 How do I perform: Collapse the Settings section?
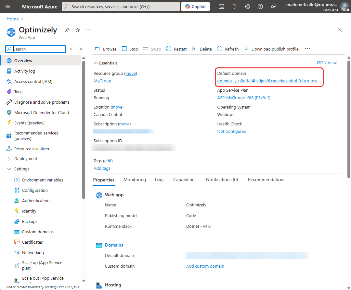coord(22,169)
